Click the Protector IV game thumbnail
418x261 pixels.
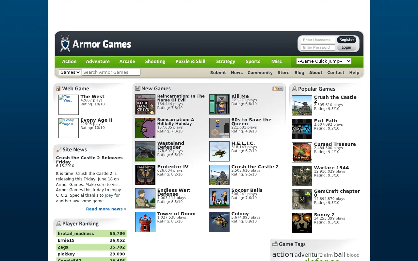[x=145, y=175]
